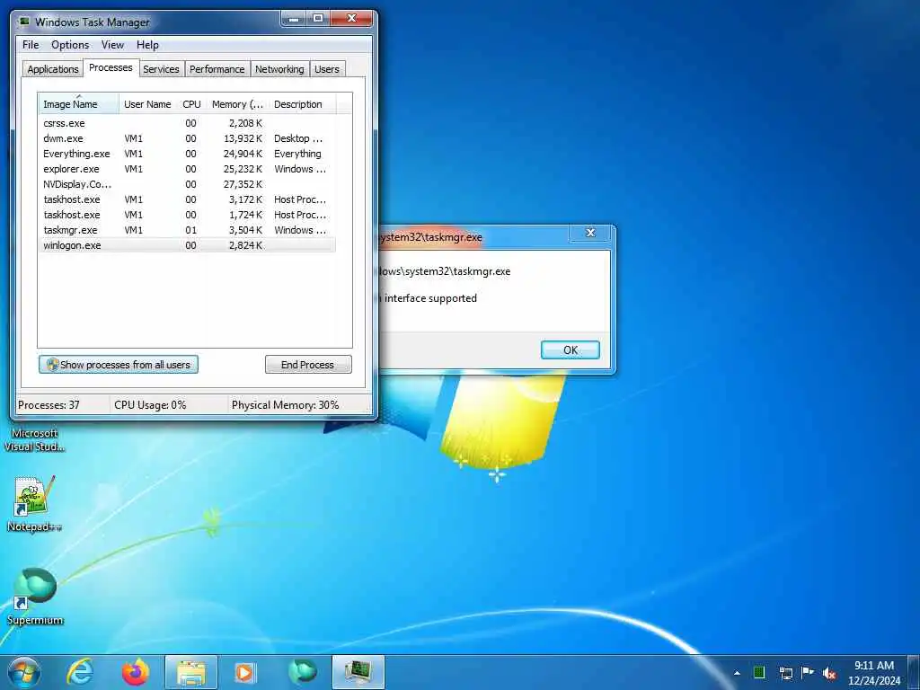920x690 pixels.
Task: Select the explorer.exe process row
Action: point(188,169)
